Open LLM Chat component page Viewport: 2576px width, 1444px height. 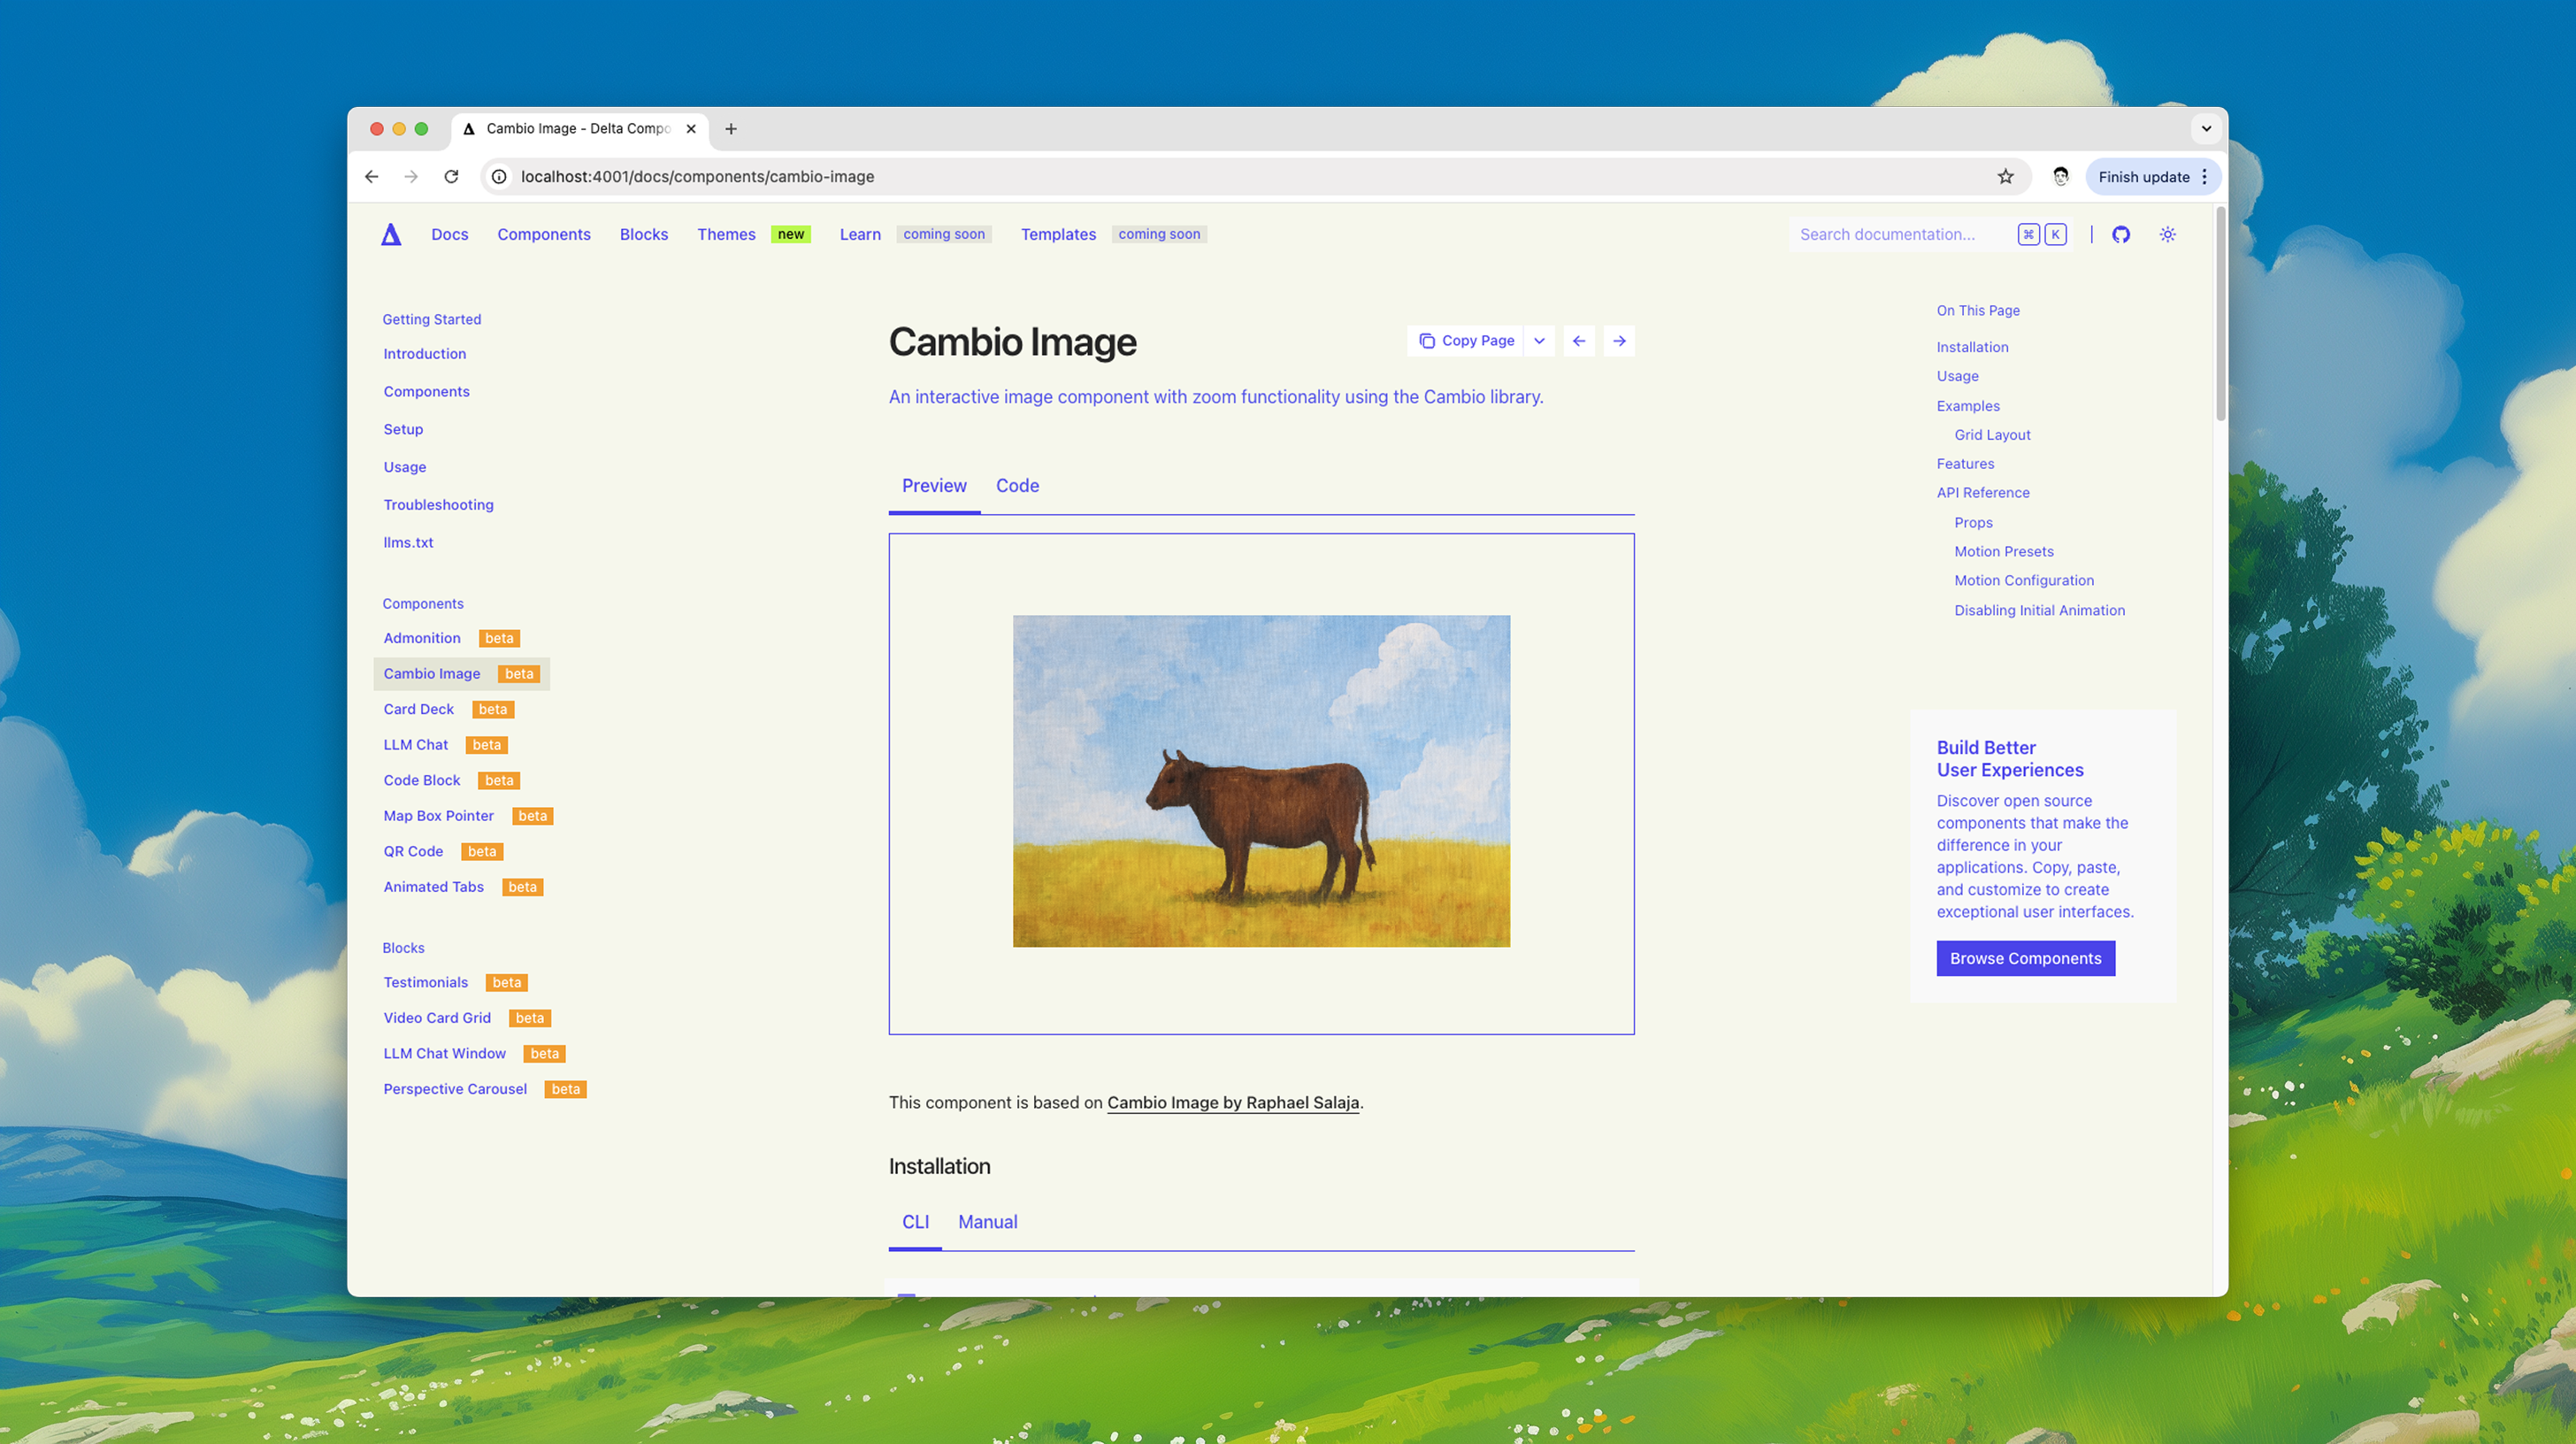[416, 745]
